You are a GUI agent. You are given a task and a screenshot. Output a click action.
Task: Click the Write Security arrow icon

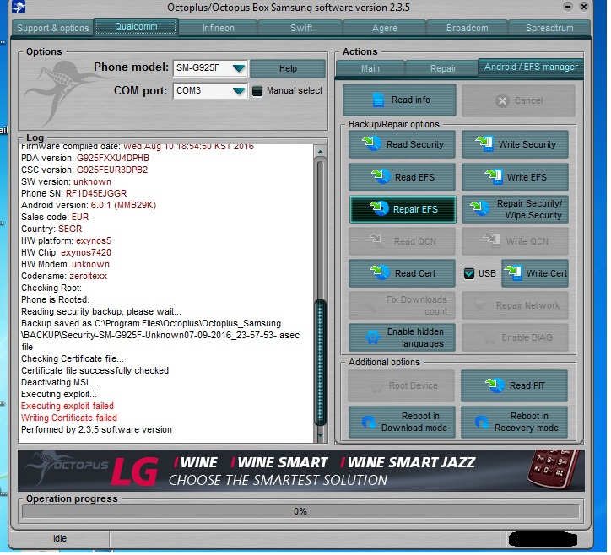pos(484,143)
